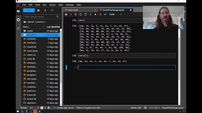
Task: Select HowAPIs notebook in file list
Action: pyautogui.click(x=40, y=35)
